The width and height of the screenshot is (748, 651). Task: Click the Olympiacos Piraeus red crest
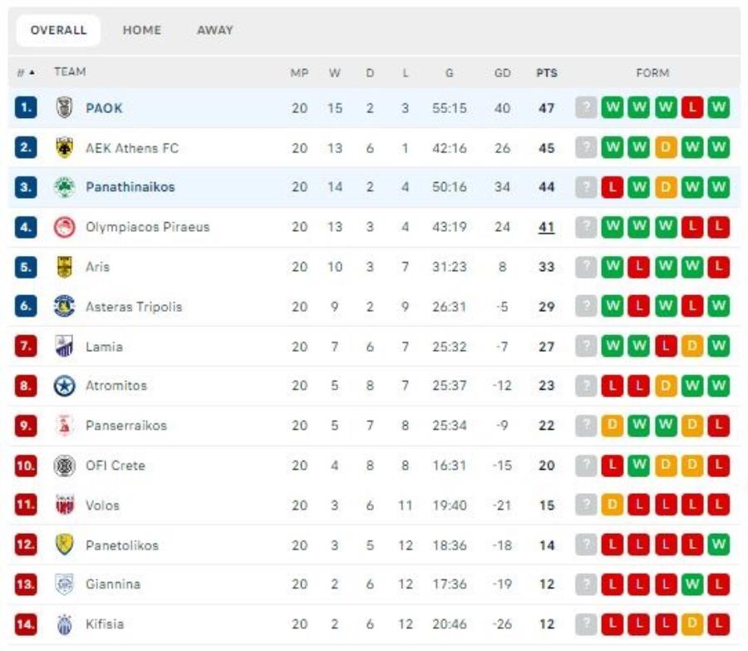coord(64,227)
